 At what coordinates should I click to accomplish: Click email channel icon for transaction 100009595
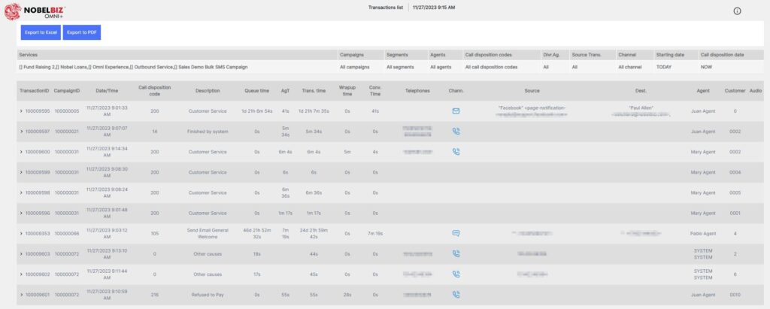tap(456, 111)
